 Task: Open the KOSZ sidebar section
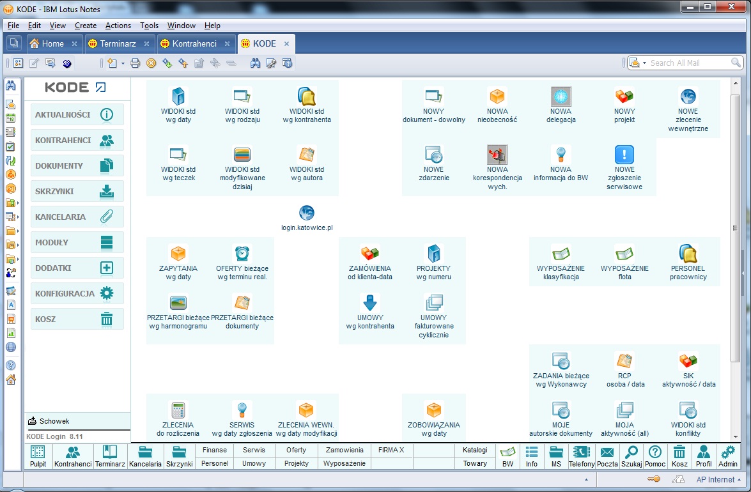pyautogui.click(x=77, y=319)
